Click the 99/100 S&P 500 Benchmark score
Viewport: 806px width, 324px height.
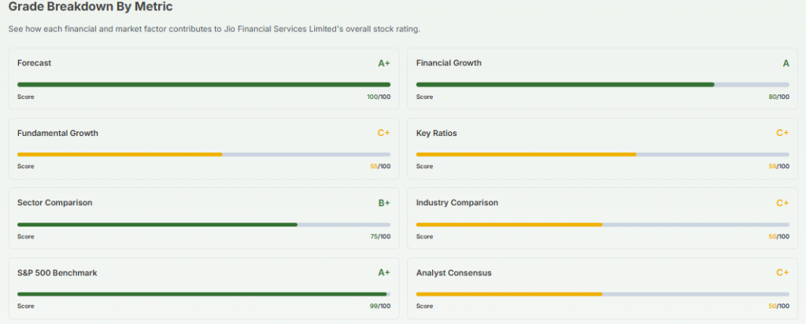pos(380,306)
